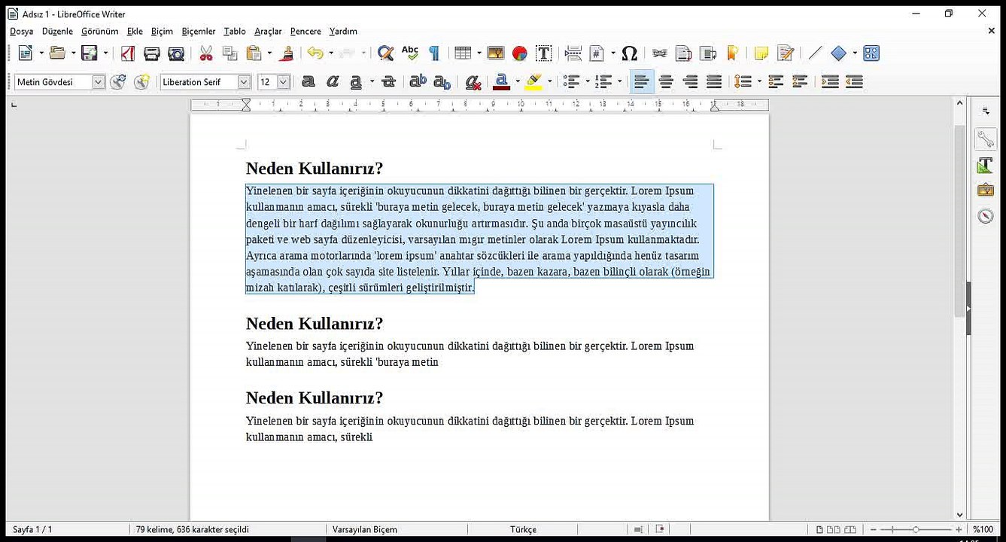Screen dimensions: 1006x542
Task: Toggle formatting marks pilcrow
Action: 434,53
